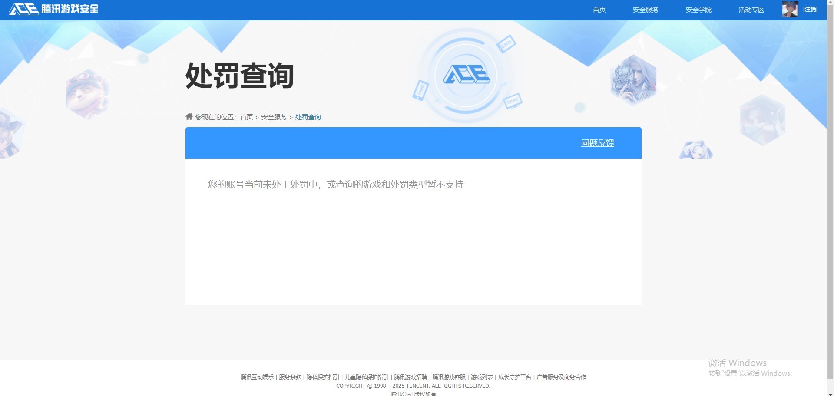Screen dimensions: 834x396
Task: Go to 首页 in top navigation
Action: click(x=599, y=10)
